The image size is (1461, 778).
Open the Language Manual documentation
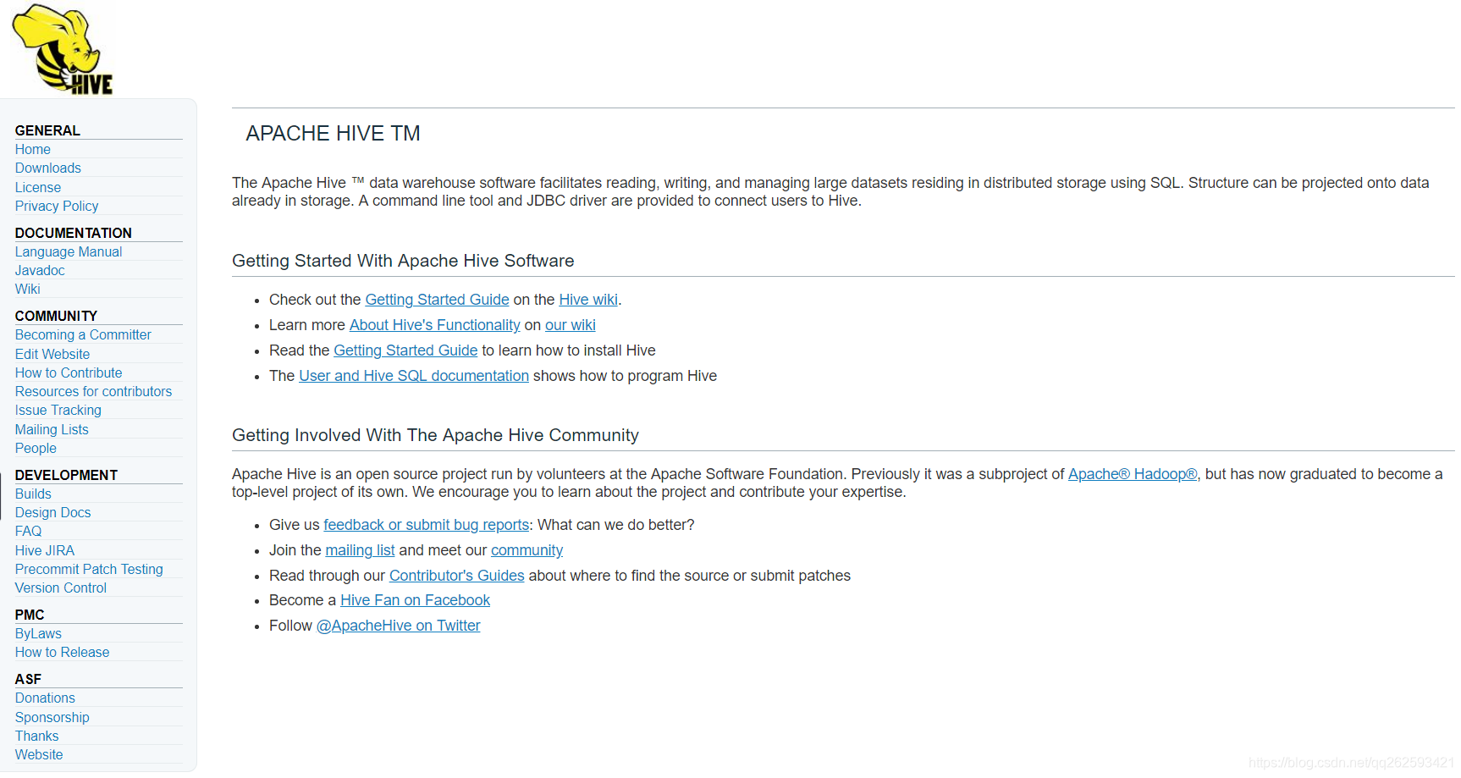(x=69, y=251)
